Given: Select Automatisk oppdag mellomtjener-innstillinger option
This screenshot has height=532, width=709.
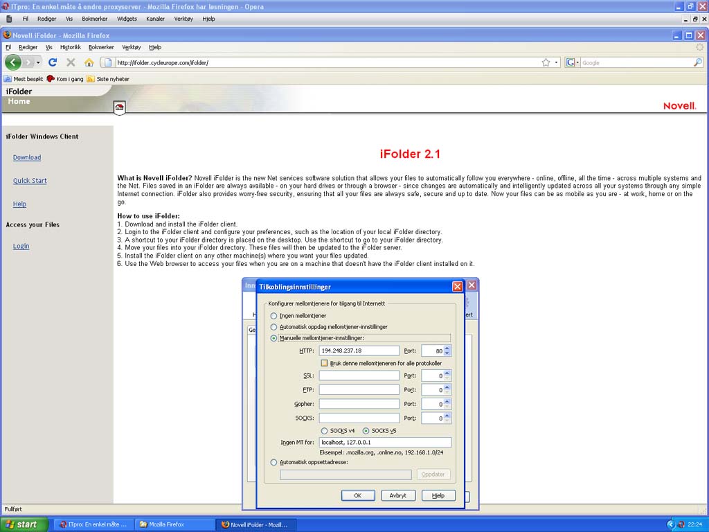Looking at the screenshot, I should 273,327.
